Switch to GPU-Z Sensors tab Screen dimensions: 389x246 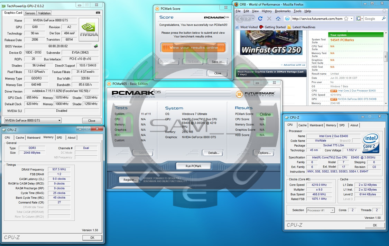30,13
